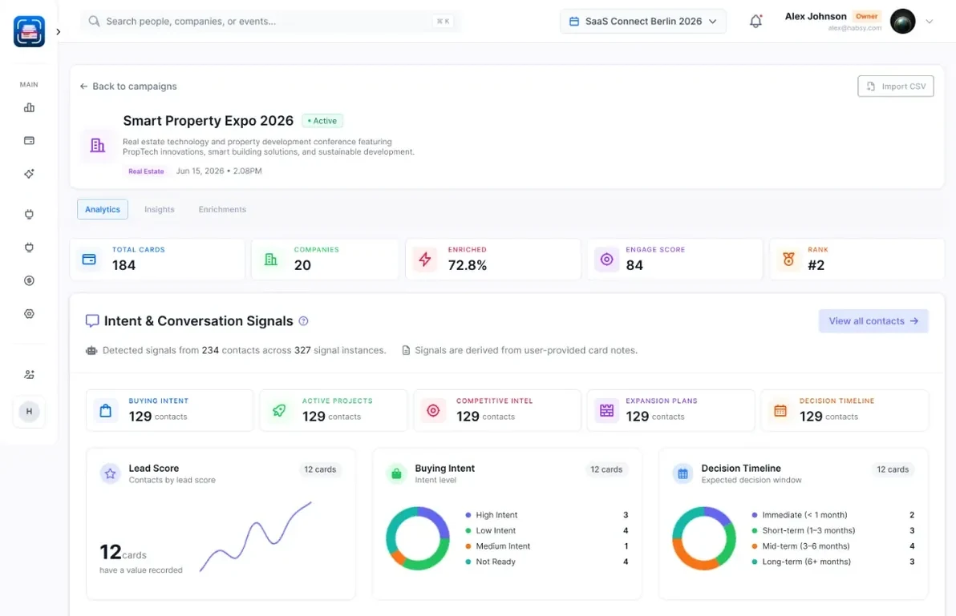Click the Lead Score star icon
This screenshot has width=956, height=616.
click(x=111, y=473)
